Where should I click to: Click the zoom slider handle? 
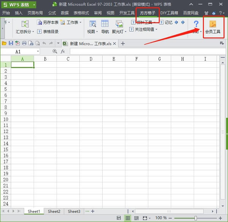click(x=195, y=218)
